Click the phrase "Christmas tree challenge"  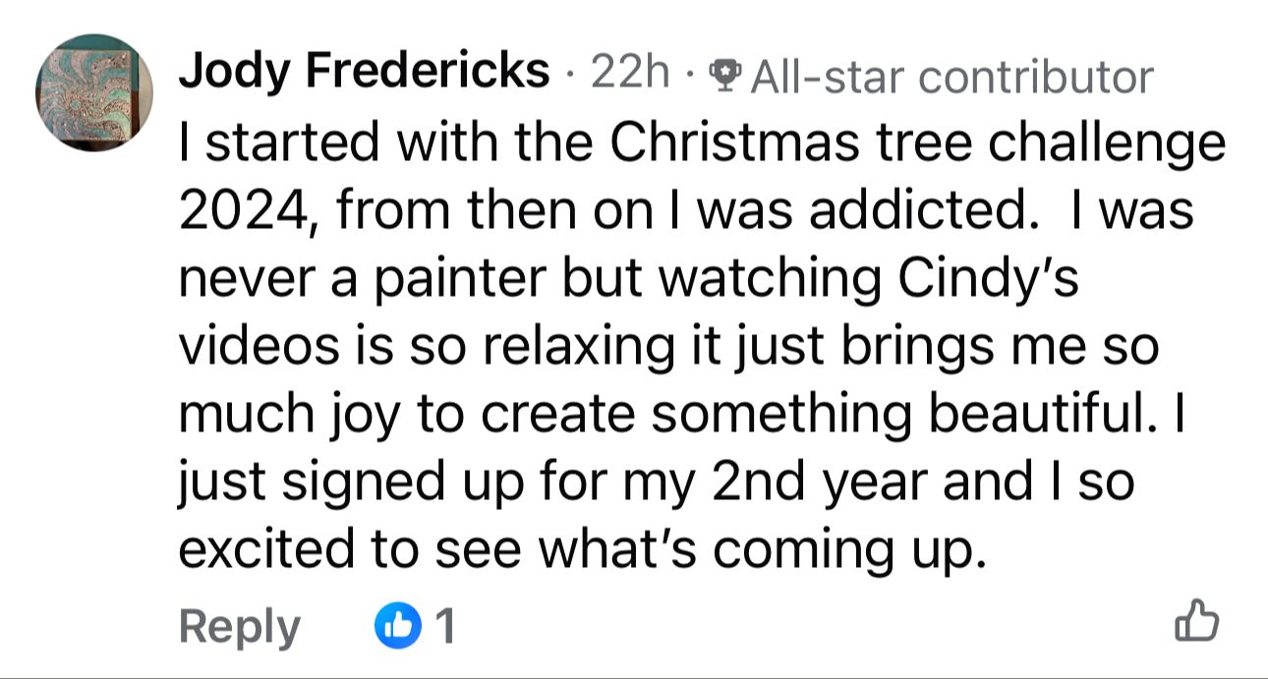click(916, 144)
